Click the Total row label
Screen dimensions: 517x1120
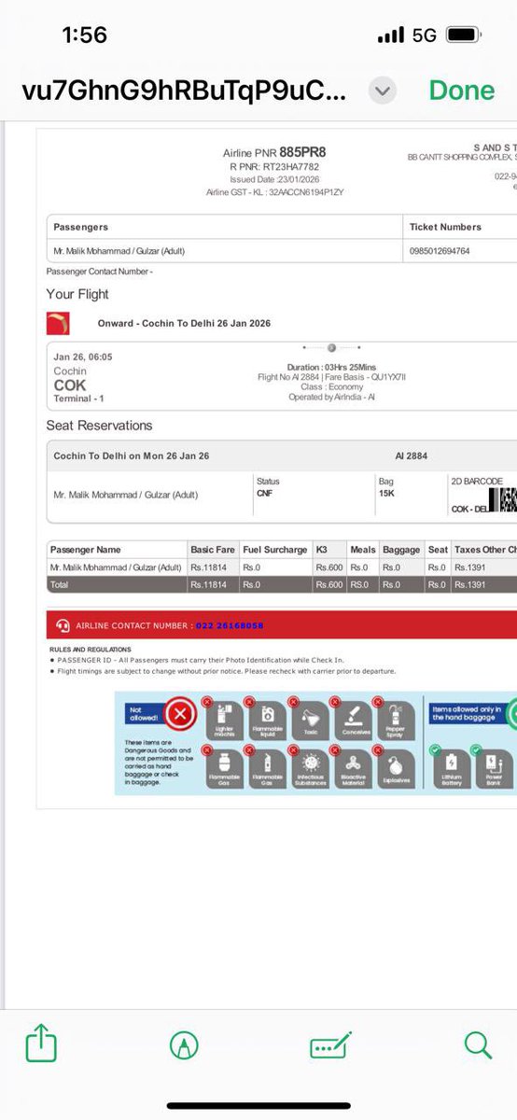pos(59,584)
